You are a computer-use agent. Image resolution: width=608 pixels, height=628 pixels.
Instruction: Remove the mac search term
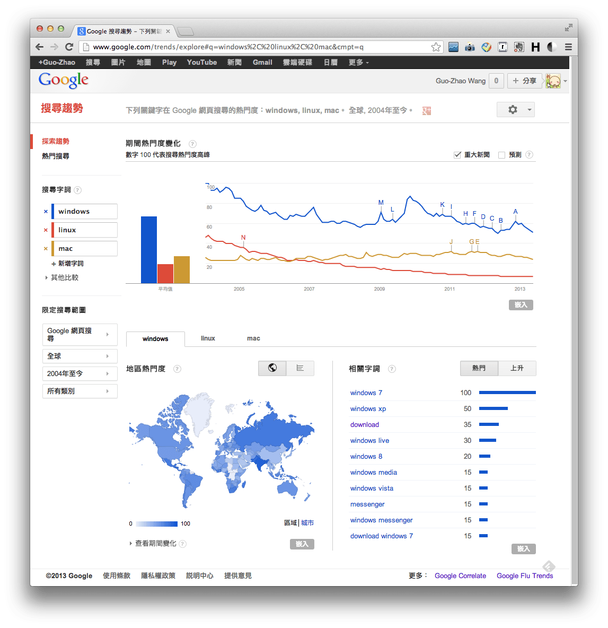(46, 248)
